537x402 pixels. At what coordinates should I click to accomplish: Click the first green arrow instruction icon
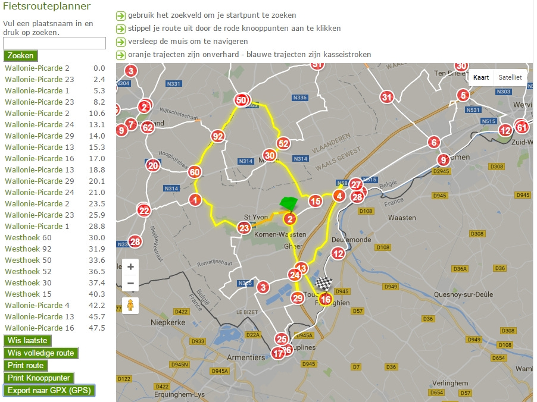pyautogui.click(x=120, y=15)
